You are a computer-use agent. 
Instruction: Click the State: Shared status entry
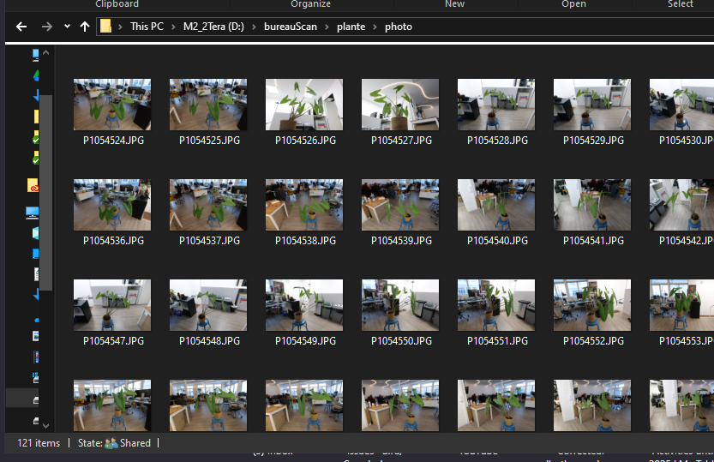(x=114, y=443)
